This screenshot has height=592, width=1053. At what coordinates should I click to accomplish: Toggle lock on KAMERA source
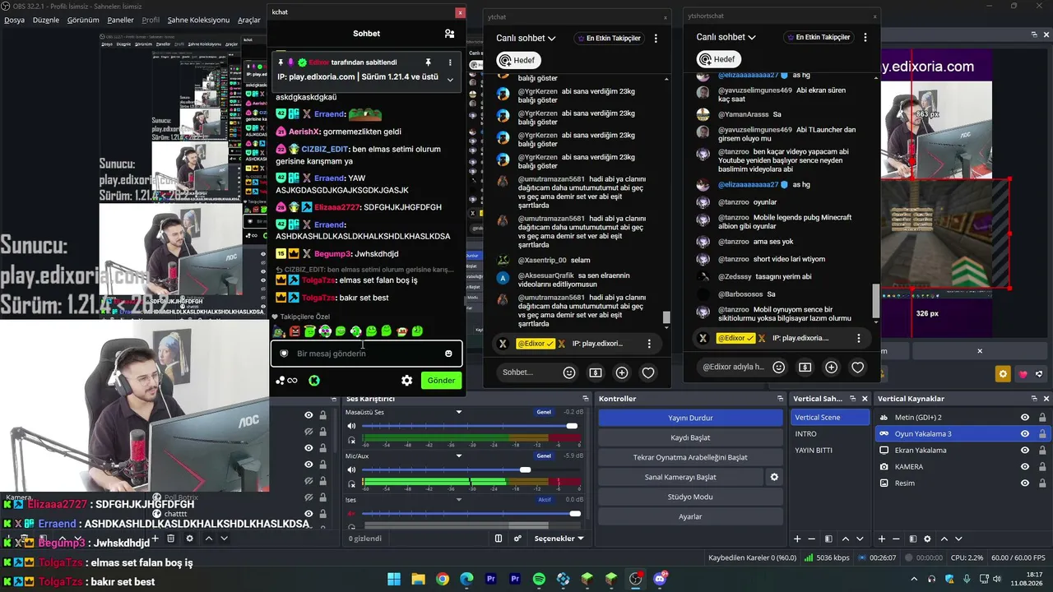1042,466
